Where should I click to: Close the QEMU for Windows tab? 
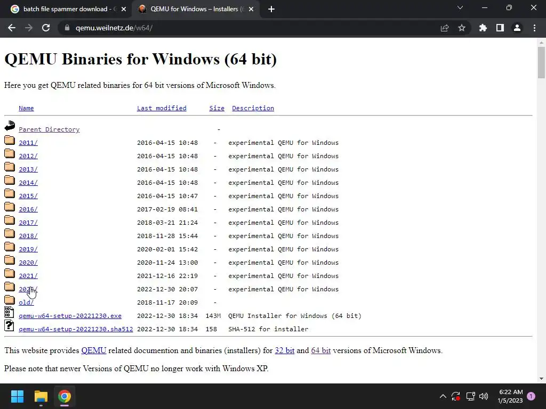tap(251, 9)
